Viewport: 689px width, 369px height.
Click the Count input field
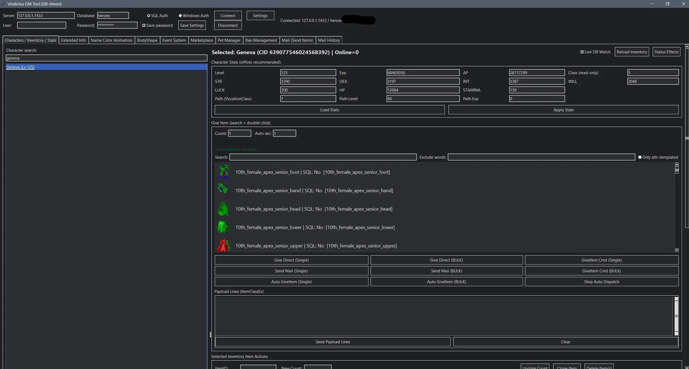coord(239,133)
